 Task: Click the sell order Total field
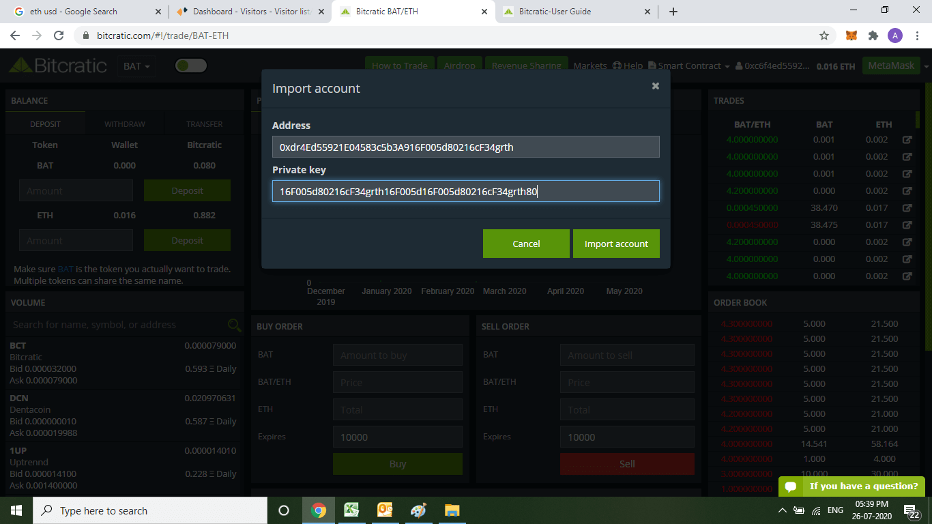627,409
